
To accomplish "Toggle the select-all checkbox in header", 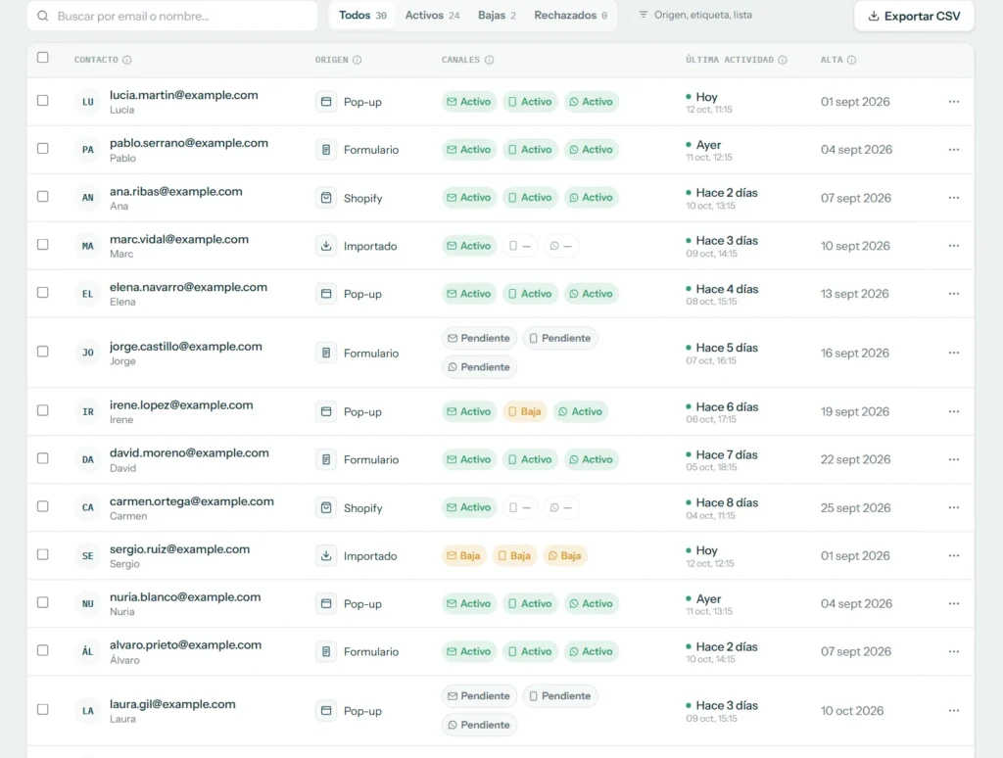I will click(x=43, y=58).
